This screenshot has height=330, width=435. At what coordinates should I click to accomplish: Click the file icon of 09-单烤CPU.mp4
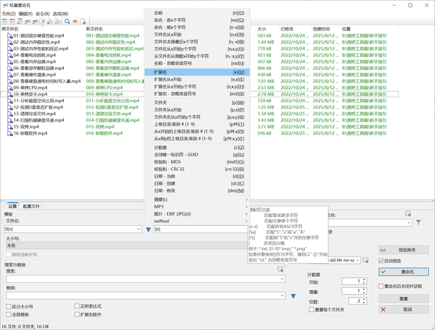click(x=10, y=88)
